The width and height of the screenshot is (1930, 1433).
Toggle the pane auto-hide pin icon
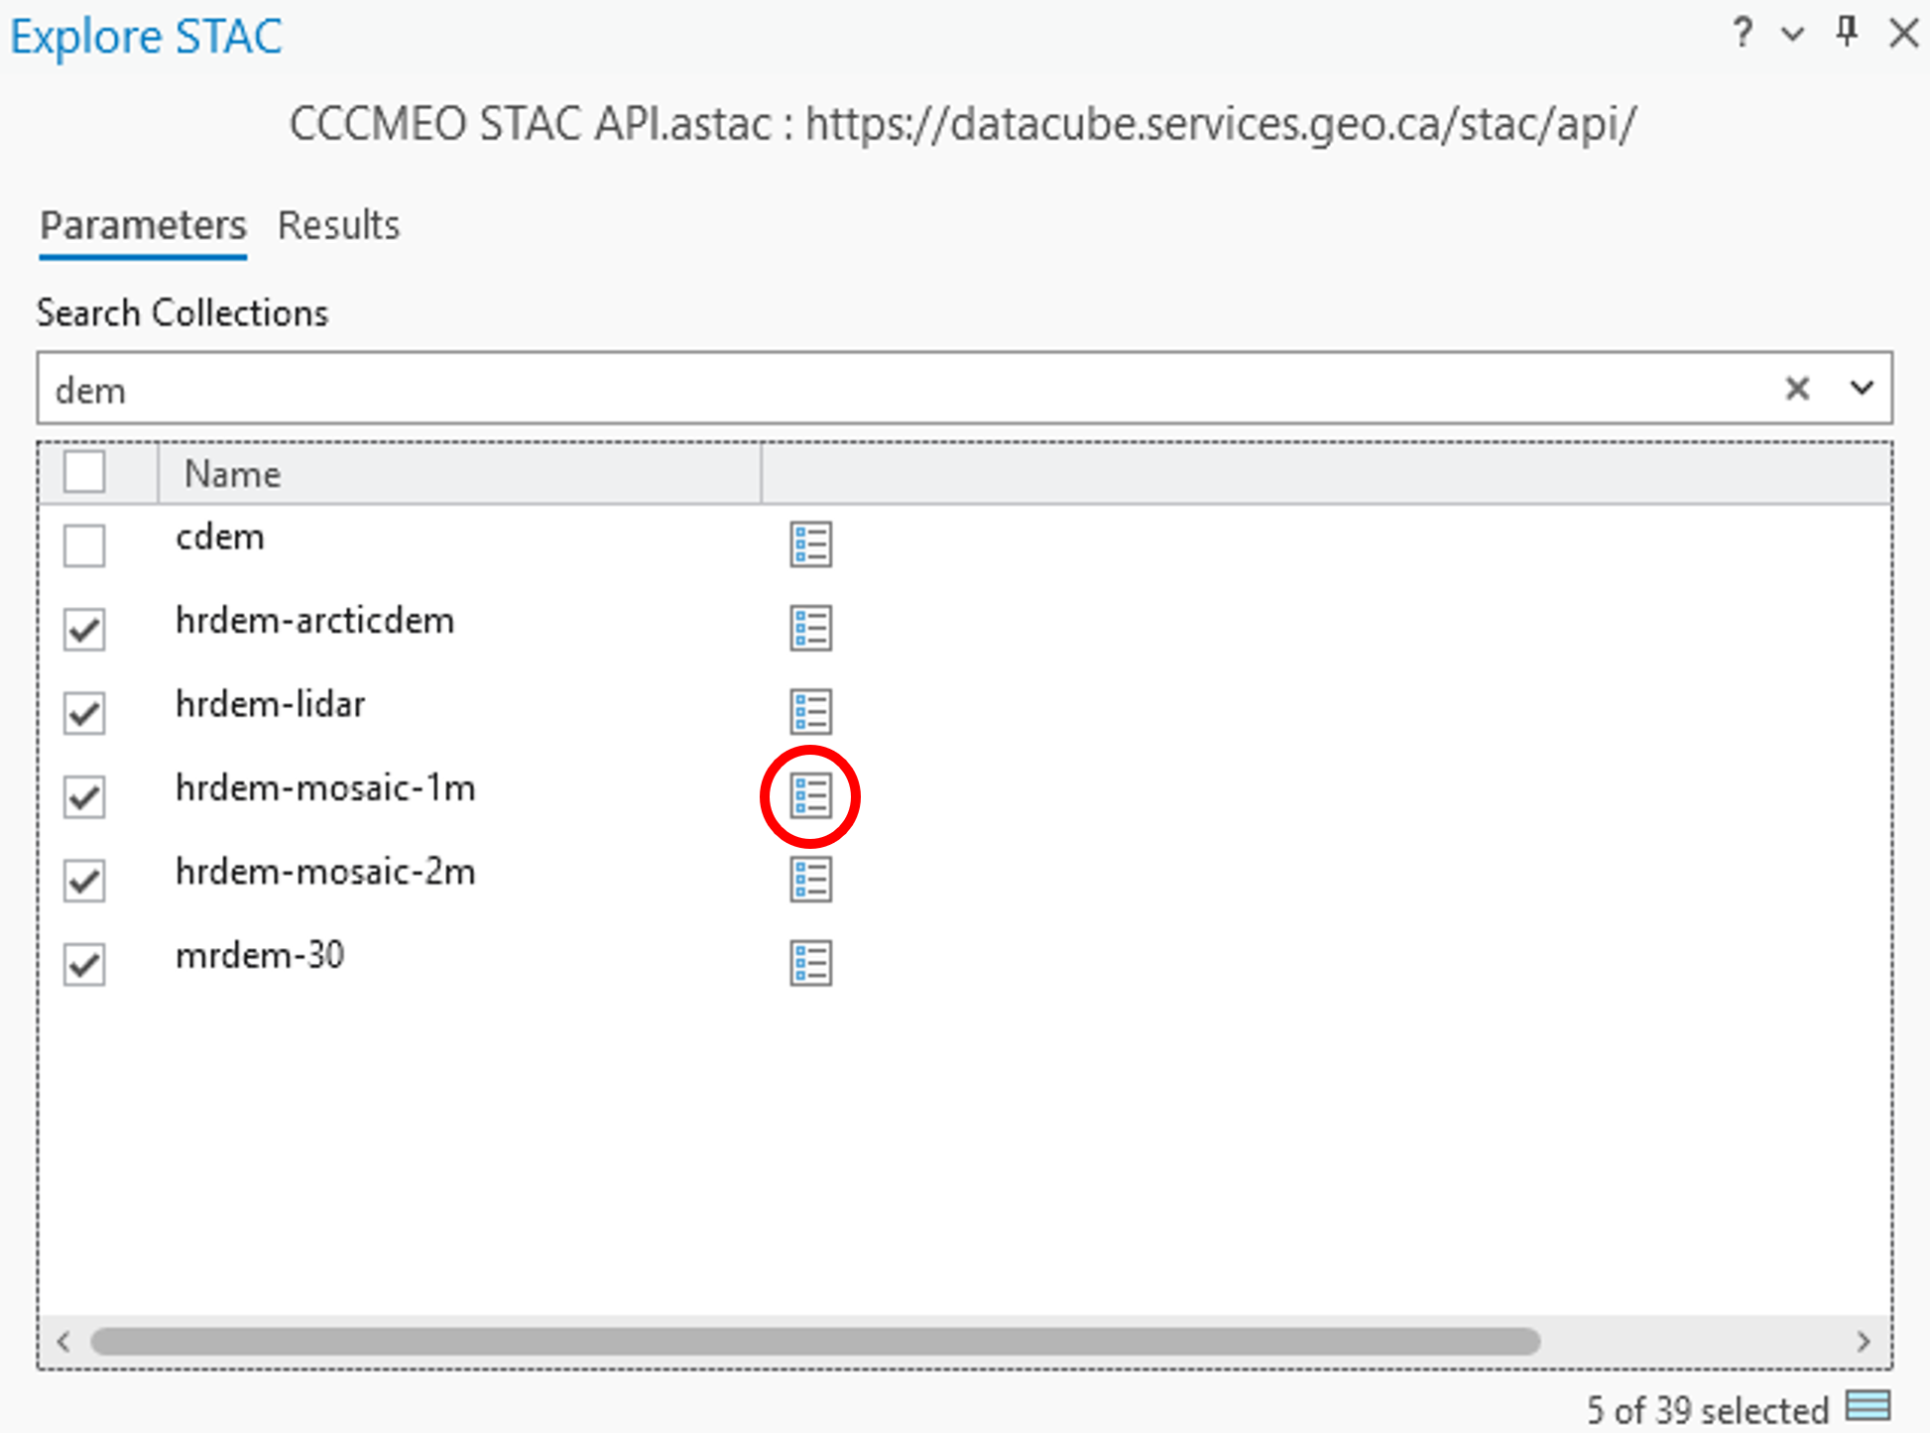pyautogui.click(x=1846, y=32)
